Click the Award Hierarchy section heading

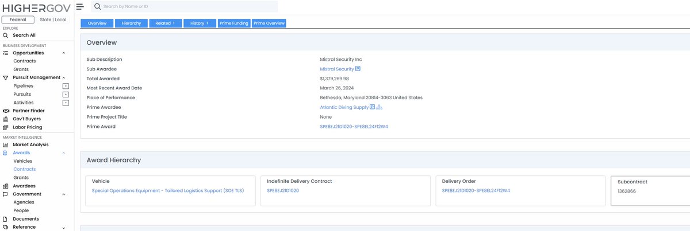pos(114,160)
